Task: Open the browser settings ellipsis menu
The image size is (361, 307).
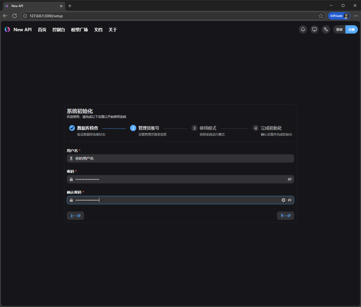Action: (x=356, y=16)
